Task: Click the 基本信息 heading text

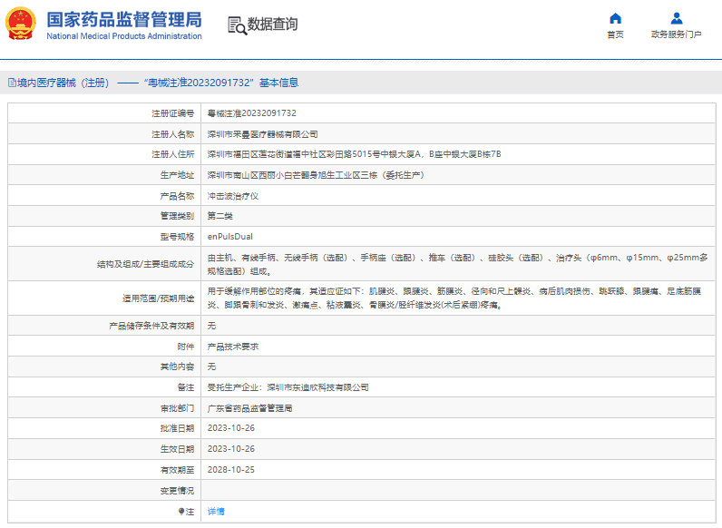Action: [x=279, y=83]
